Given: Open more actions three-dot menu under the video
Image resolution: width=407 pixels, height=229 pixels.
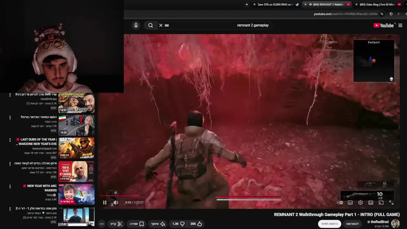Looking at the screenshot, I should coord(102,224).
